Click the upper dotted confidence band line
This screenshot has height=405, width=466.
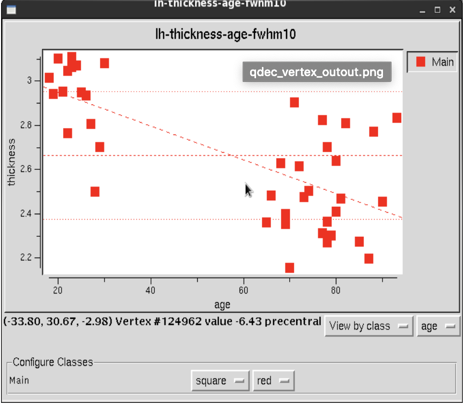[x=214, y=91]
